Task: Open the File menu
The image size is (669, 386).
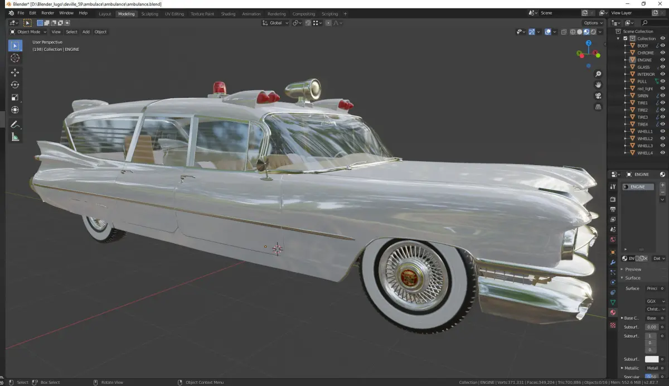Action: click(21, 13)
